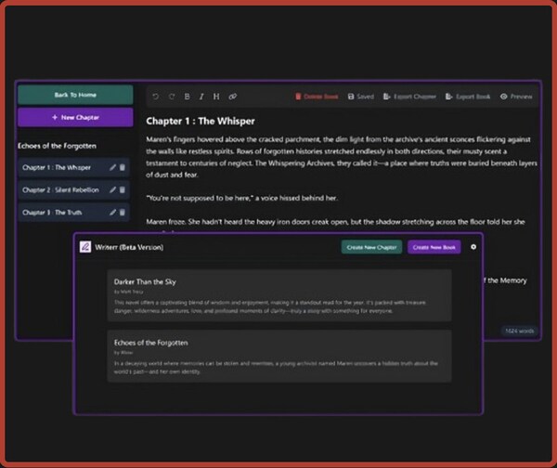Apply heading style with the H icon
Screen dimensions: 557x468
[216, 97]
